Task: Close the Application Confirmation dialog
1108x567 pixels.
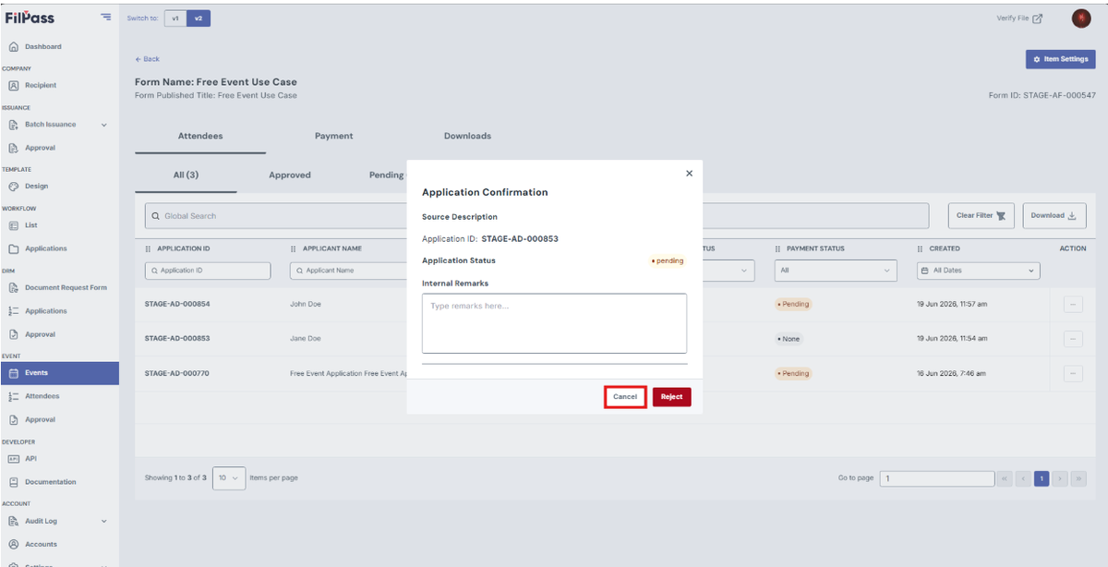Action: point(689,174)
